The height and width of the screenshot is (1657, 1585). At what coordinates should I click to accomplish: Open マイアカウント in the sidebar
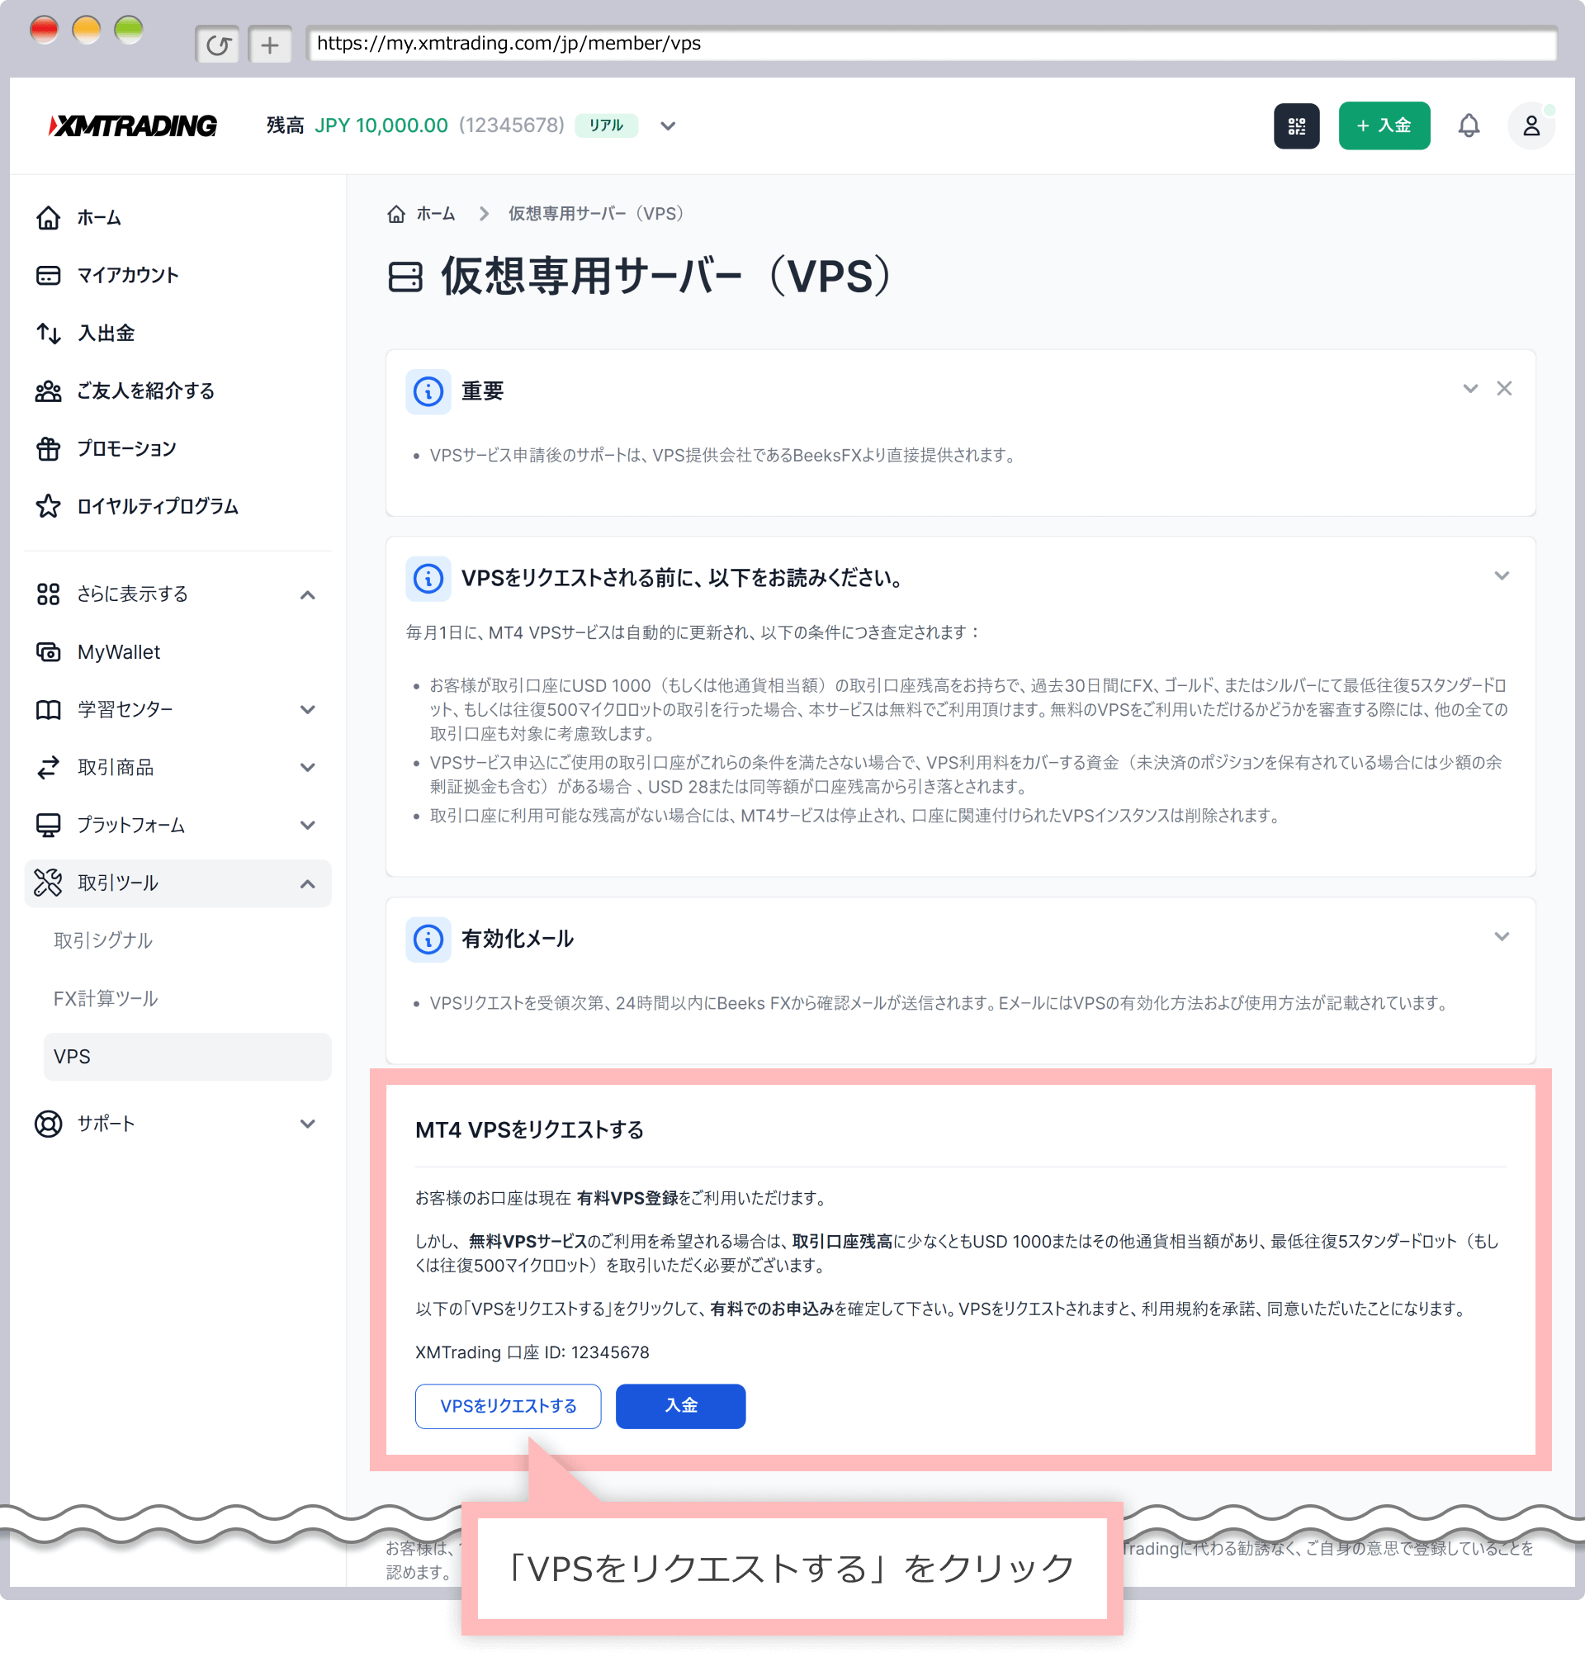click(177, 276)
